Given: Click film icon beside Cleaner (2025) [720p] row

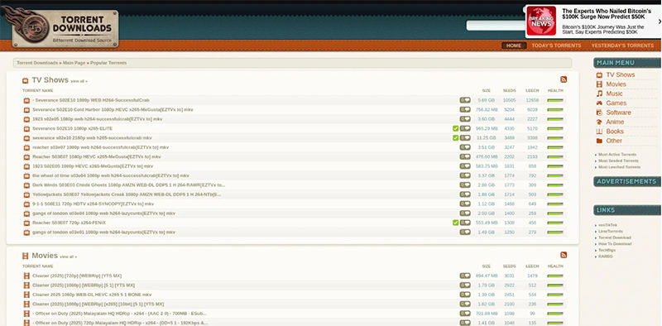Looking at the screenshot, I should pos(26,276).
